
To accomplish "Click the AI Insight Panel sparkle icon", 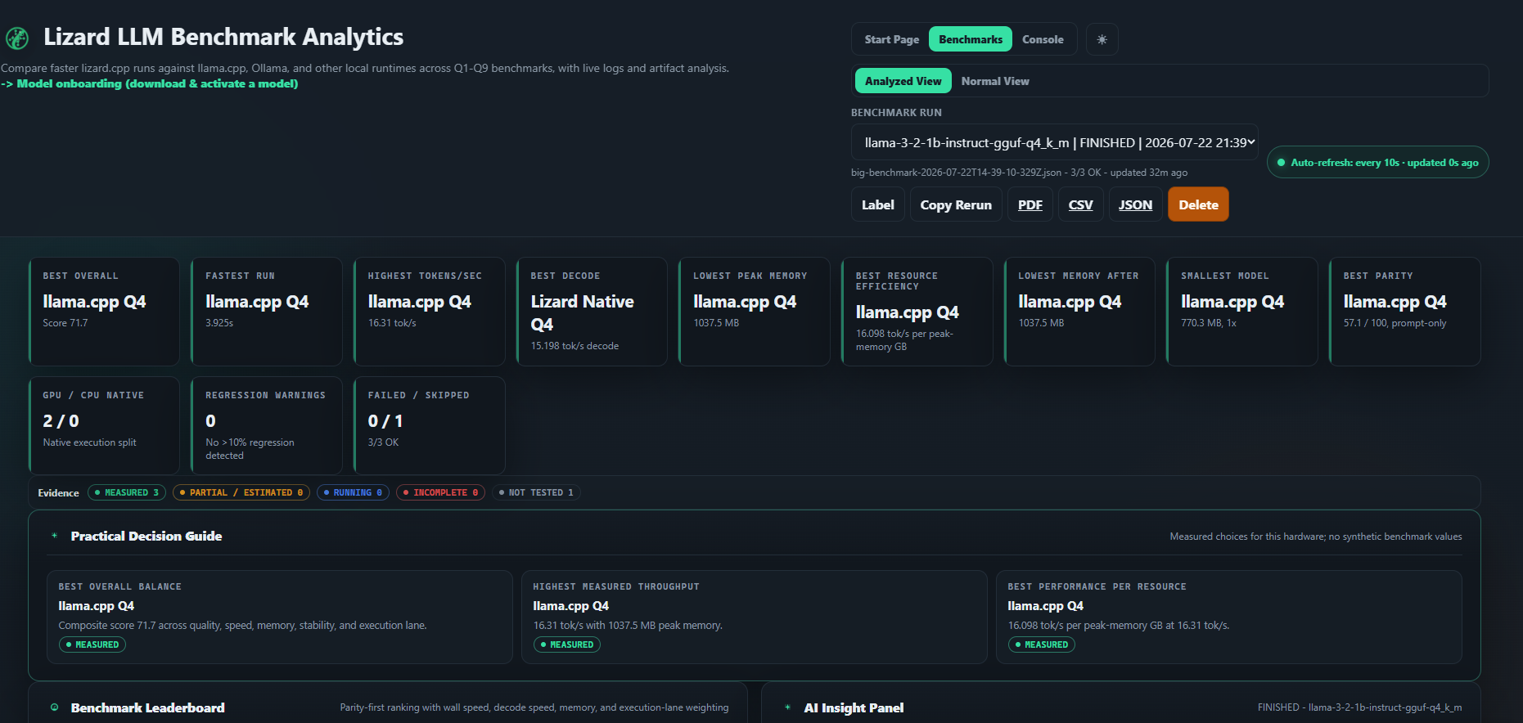I will click(x=788, y=707).
